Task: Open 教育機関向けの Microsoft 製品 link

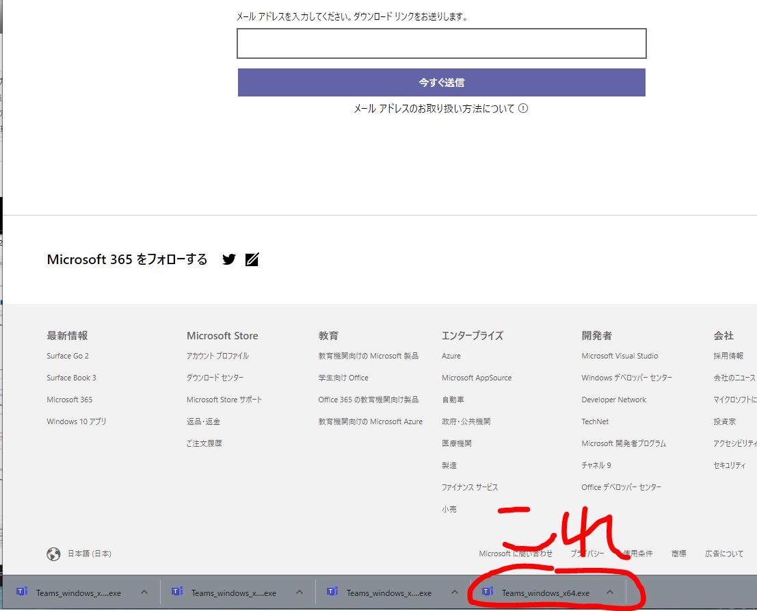Action: [369, 356]
